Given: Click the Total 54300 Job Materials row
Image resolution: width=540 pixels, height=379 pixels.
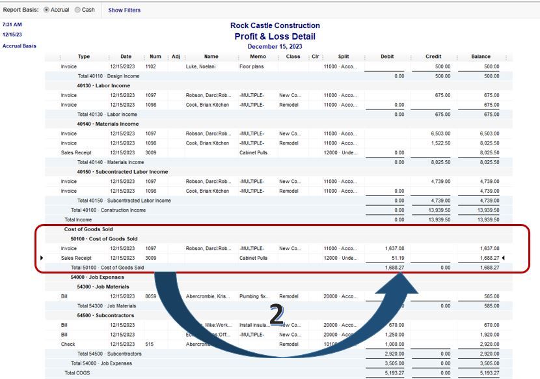Looking at the screenshot, I should pos(278,306).
